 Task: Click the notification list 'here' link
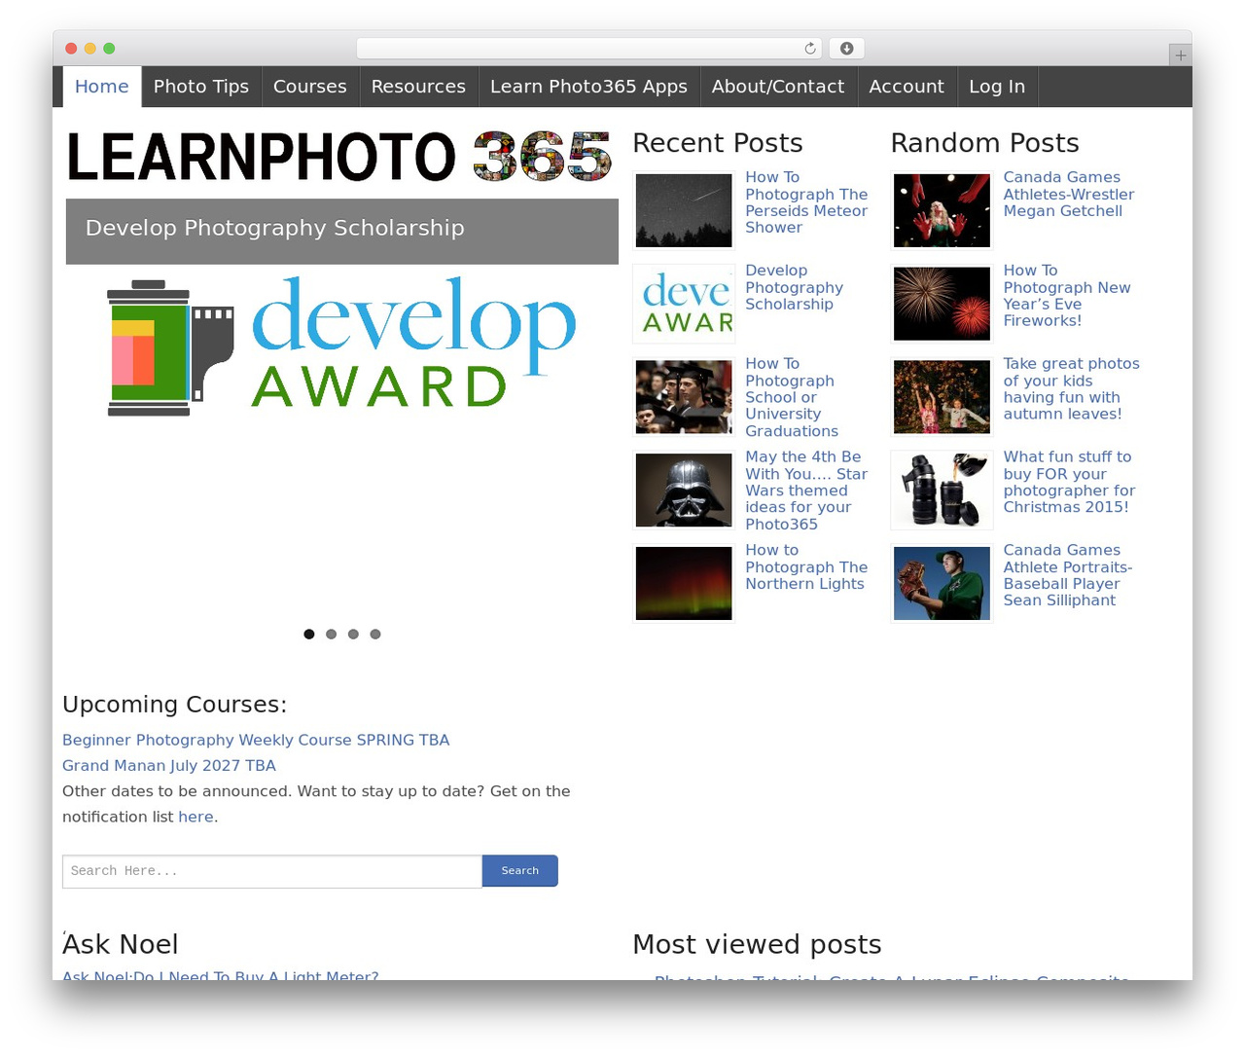[x=196, y=818]
